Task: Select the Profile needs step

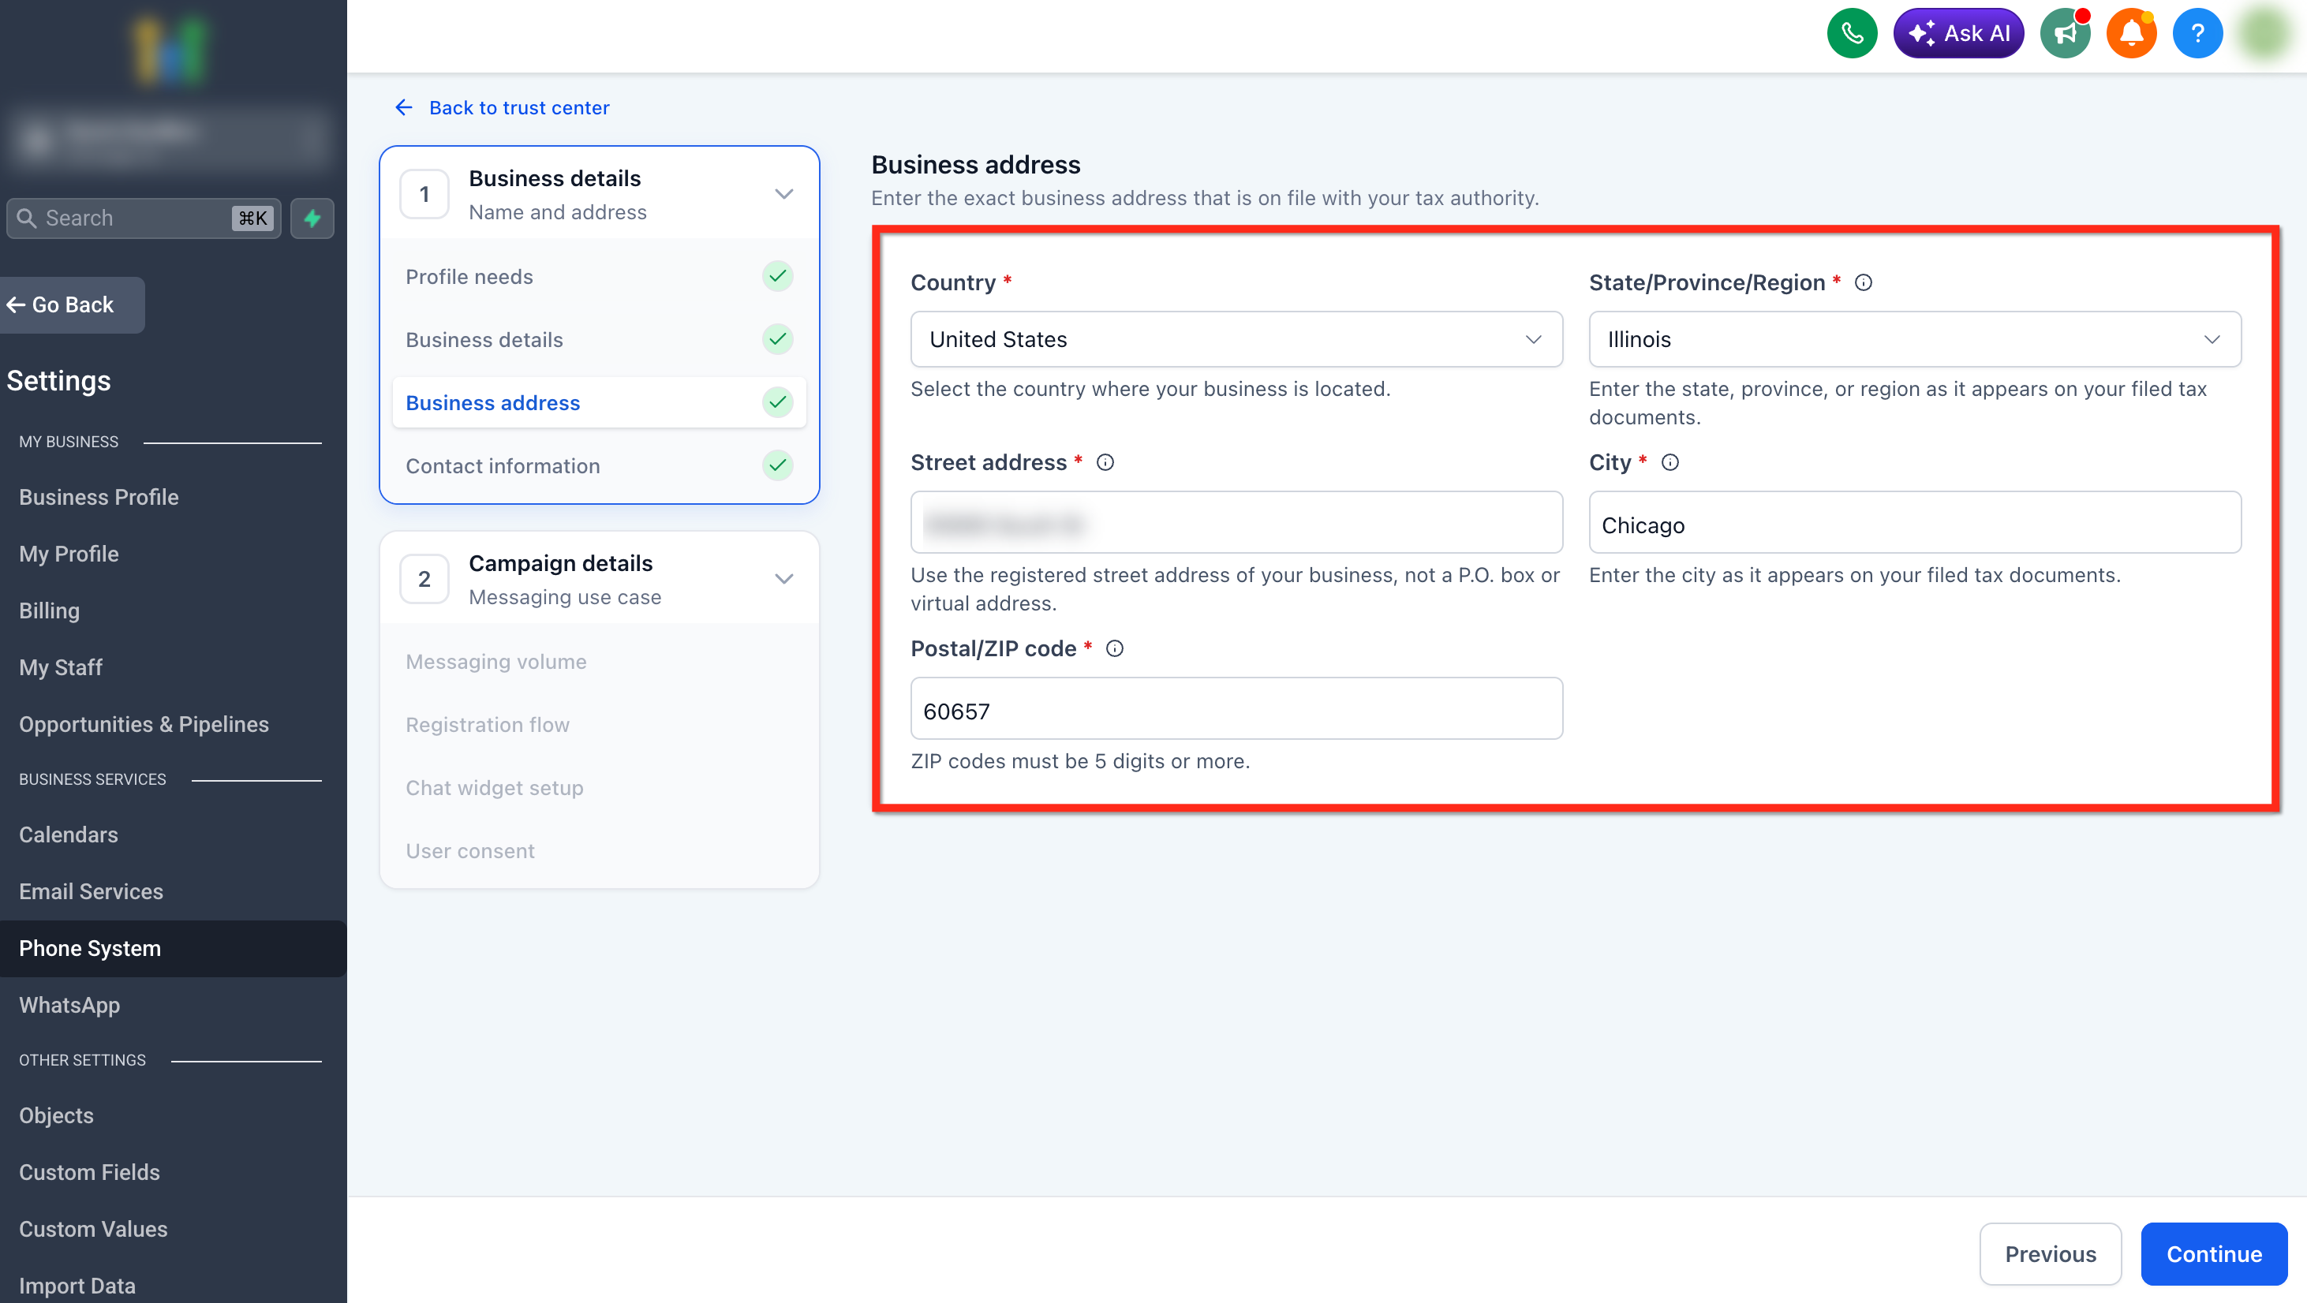Action: coord(599,277)
